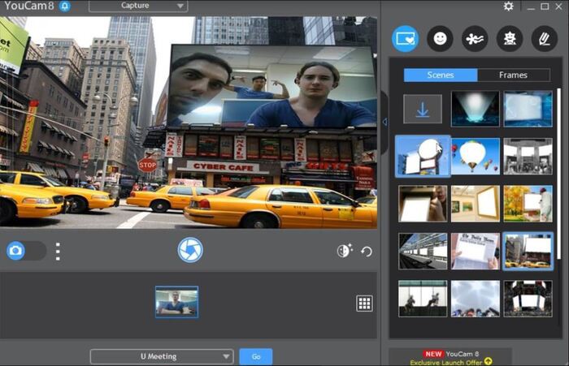The image size is (569, 366).
Task: Open the settings gear icon
Action: coord(508,6)
